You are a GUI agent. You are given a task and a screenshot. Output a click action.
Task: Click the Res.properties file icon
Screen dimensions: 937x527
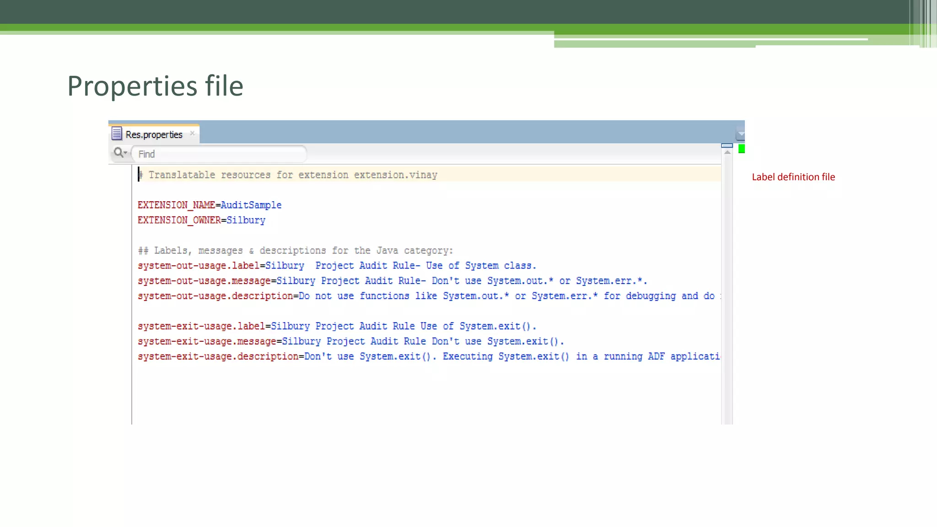[x=117, y=134]
